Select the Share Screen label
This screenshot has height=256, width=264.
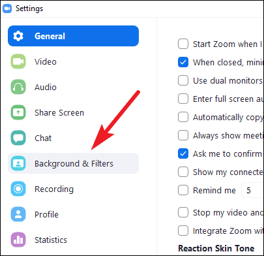[59, 113]
